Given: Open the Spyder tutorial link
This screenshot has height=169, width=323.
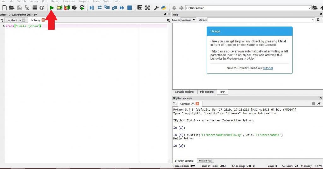Looking at the screenshot, I should [x=268, y=68].
